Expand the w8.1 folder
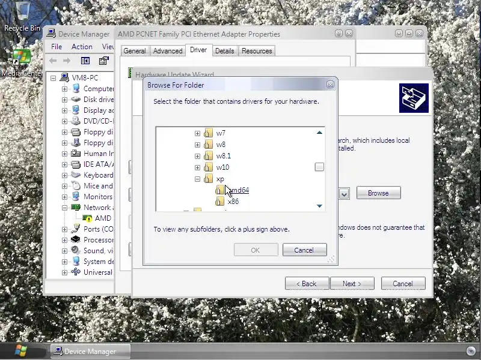481x360 pixels. [x=197, y=156]
